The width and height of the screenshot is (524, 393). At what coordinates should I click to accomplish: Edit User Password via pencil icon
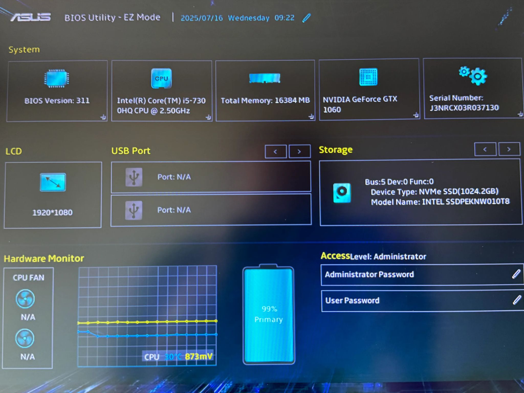517,300
